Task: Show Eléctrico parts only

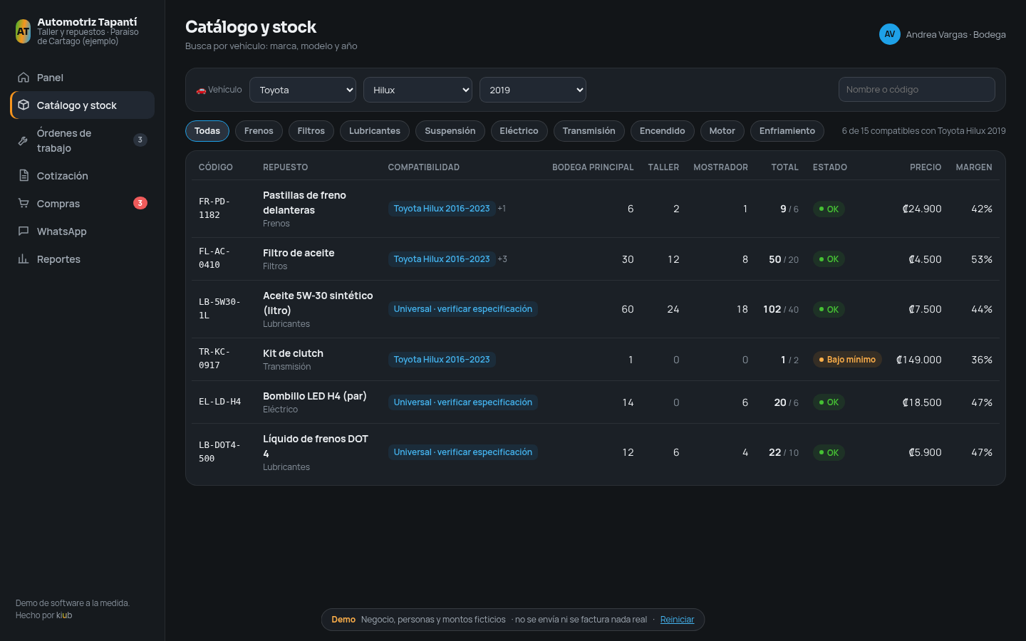Action: coord(519,131)
